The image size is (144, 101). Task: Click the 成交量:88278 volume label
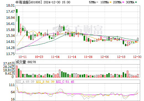point(26,62)
